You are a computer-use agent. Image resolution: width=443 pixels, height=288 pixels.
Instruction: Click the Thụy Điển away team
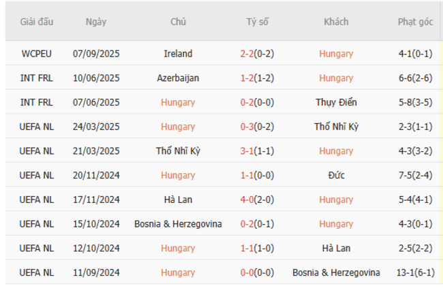click(336, 103)
